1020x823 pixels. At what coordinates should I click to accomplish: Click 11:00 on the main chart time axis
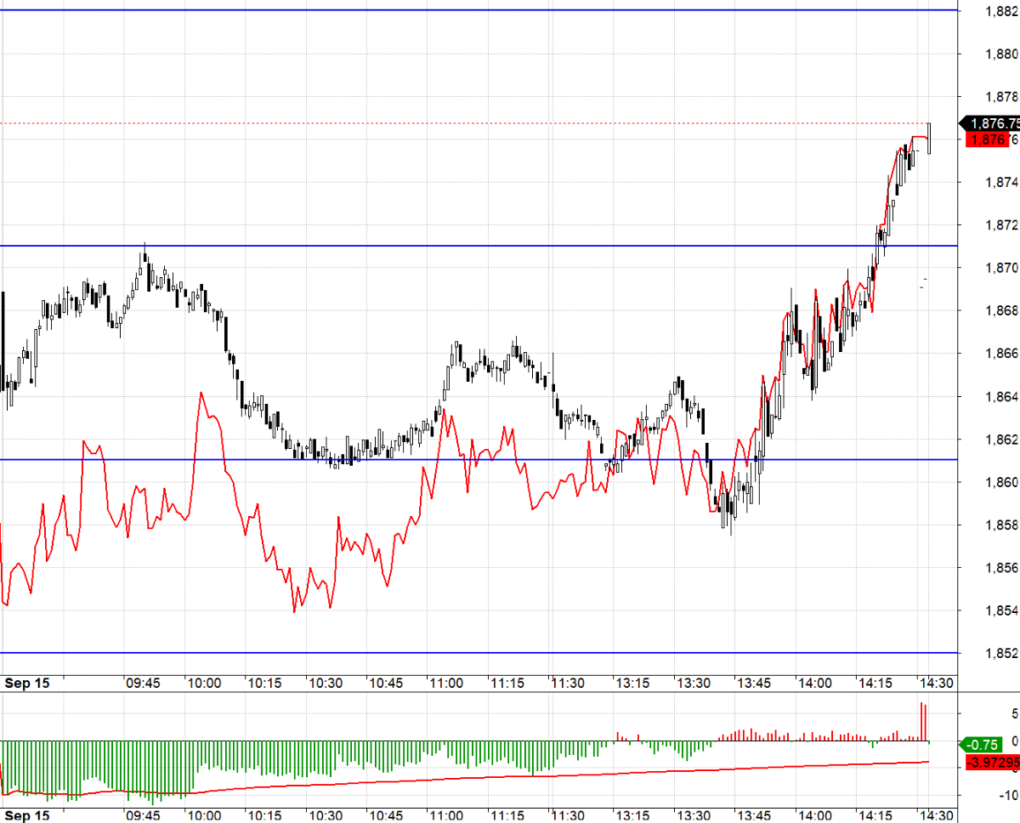point(445,683)
